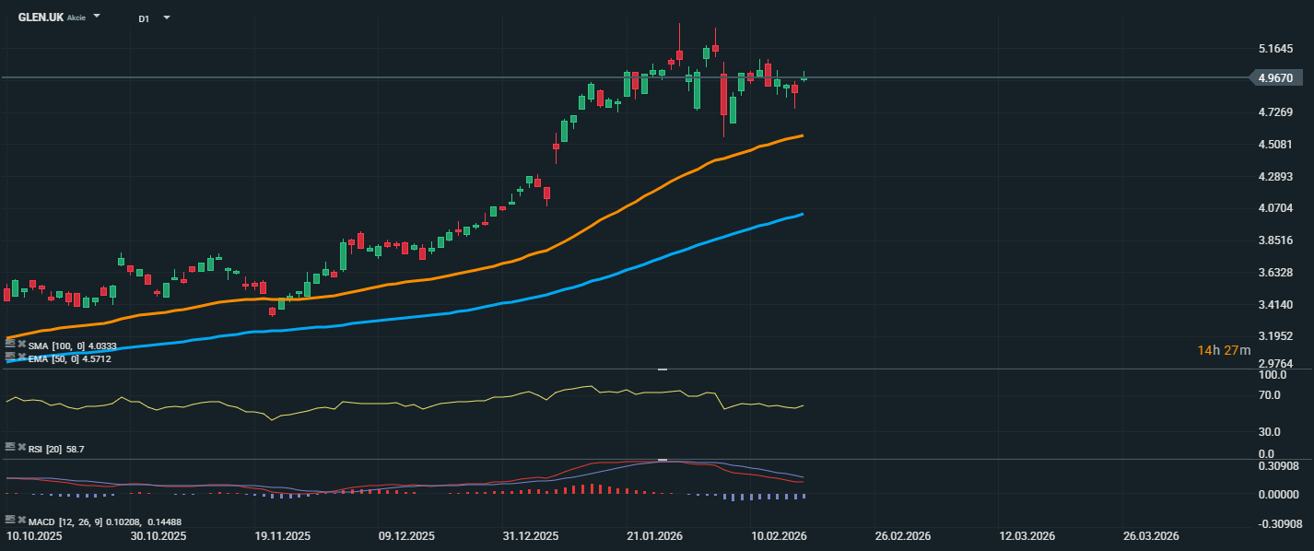1314x551 pixels.
Task: Open SMA indicator settings icon
Action: (10, 345)
